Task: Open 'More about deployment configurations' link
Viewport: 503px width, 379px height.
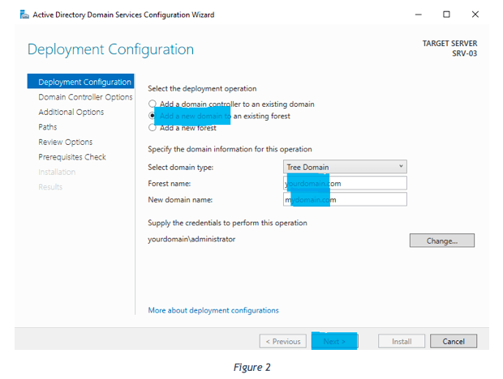Action: [213, 310]
